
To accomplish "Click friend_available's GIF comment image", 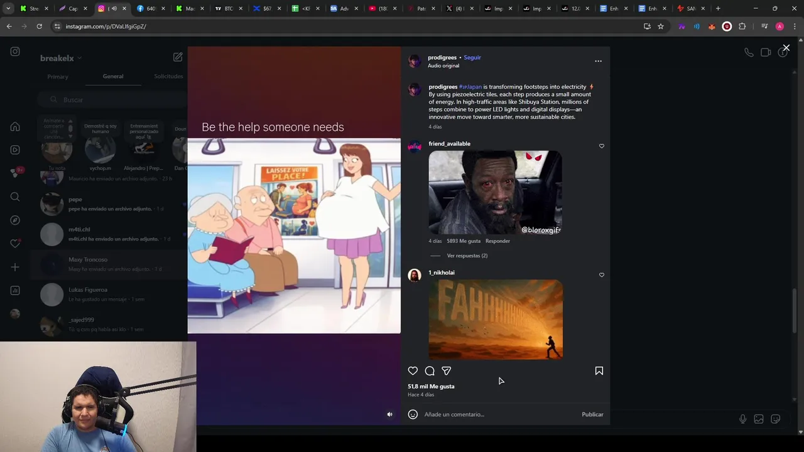I will pos(495,192).
